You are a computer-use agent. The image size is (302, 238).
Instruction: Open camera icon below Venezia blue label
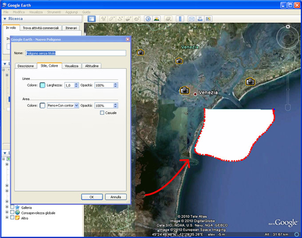[179, 61]
